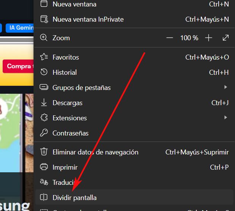Open Descargas menu entry
Screen dimensions: 235x211
coord(134,103)
